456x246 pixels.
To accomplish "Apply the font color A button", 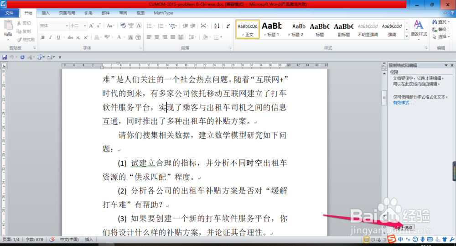I will click(119, 37).
